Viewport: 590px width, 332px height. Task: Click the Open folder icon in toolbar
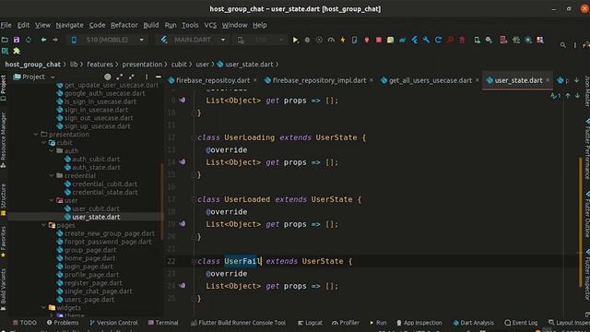(5, 40)
